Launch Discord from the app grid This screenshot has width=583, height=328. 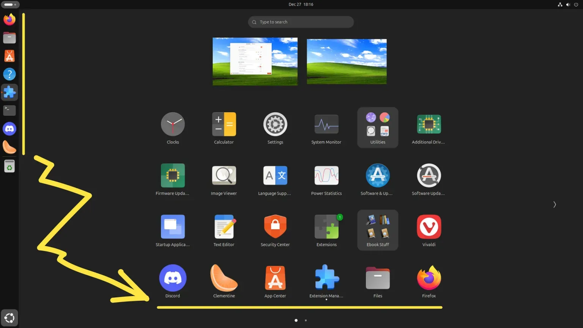click(173, 282)
